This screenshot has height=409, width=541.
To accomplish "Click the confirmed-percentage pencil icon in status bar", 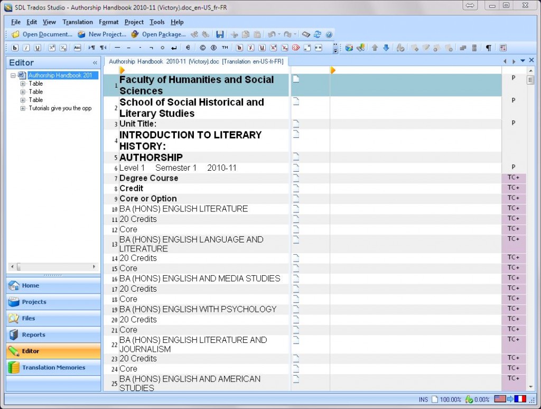I will pos(469,399).
